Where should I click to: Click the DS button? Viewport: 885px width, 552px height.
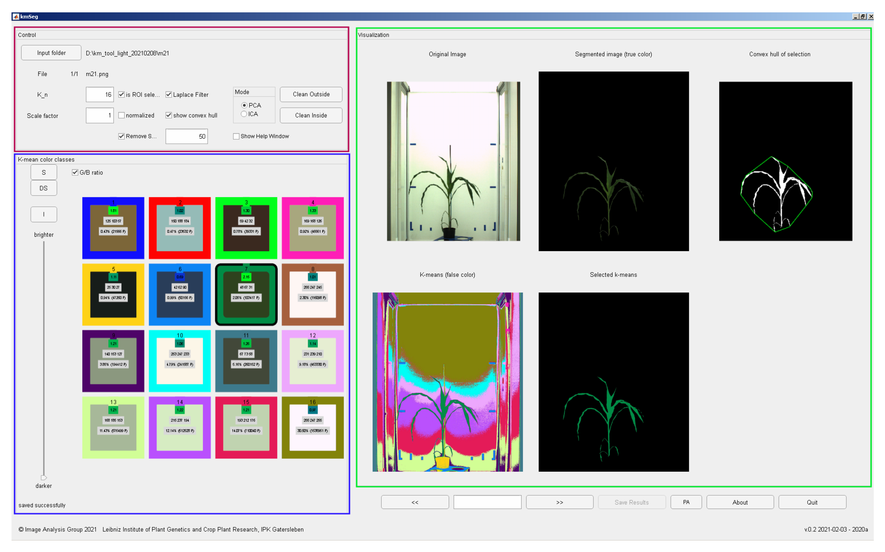pyautogui.click(x=43, y=188)
